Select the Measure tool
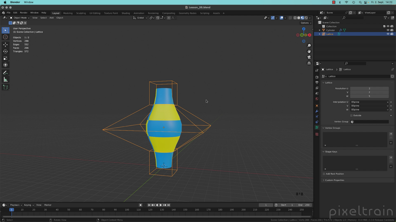Image resolution: width=396 pixels, height=222 pixels. click(x=5, y=80)
